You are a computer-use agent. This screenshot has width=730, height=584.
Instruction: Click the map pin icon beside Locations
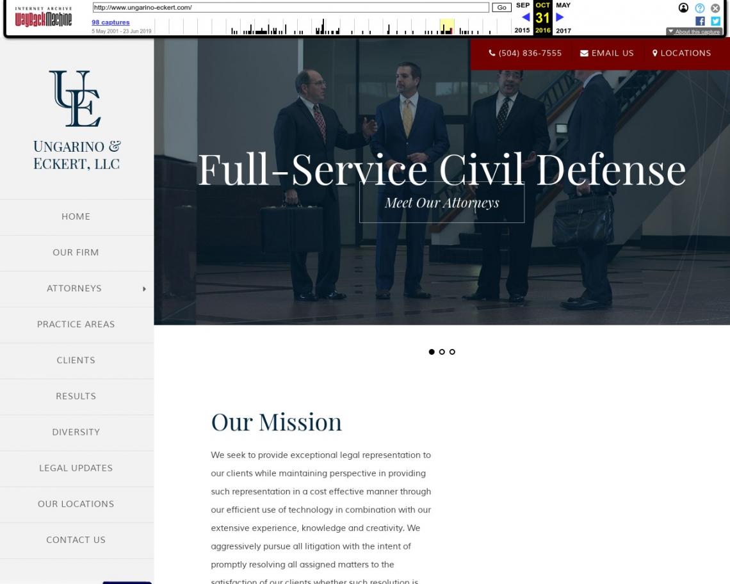coord(654,53)
